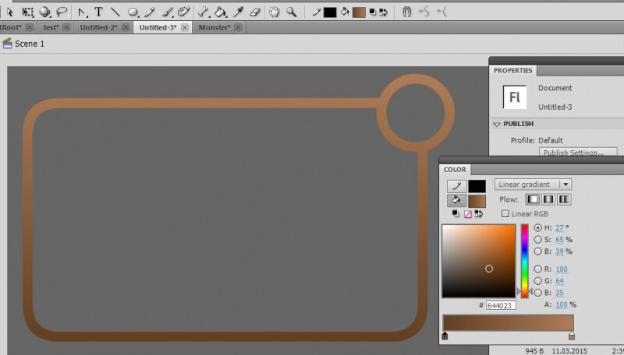
Task: Select the Eraser tool
Action: point(254,12)
